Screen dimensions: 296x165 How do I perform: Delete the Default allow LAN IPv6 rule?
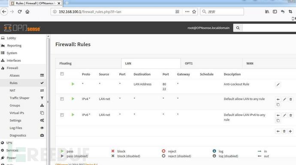[291, 115]
